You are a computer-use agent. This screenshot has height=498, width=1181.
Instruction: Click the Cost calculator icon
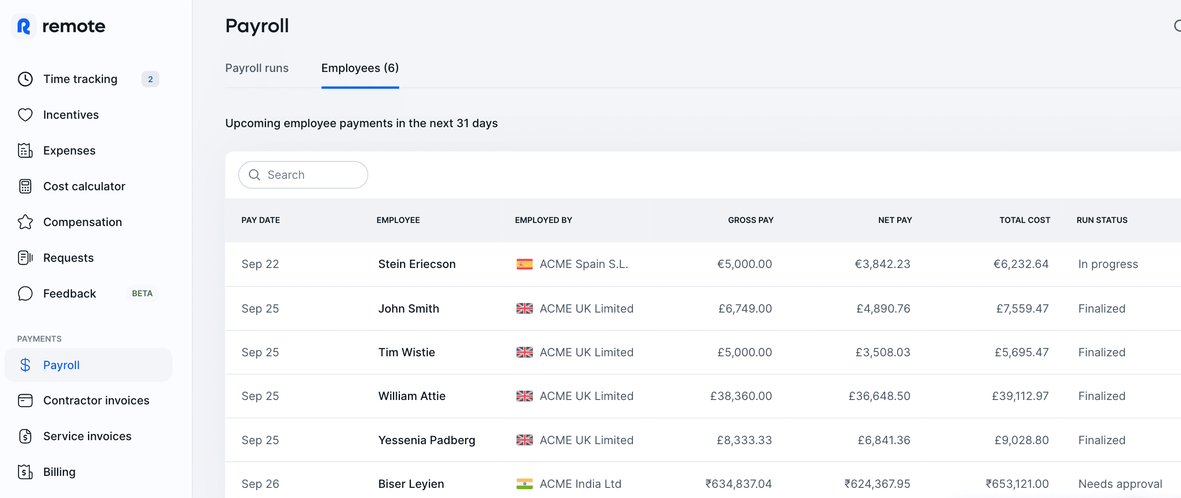25,186
